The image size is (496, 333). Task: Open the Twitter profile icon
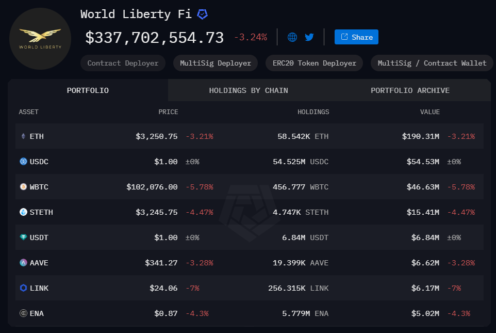309,37
